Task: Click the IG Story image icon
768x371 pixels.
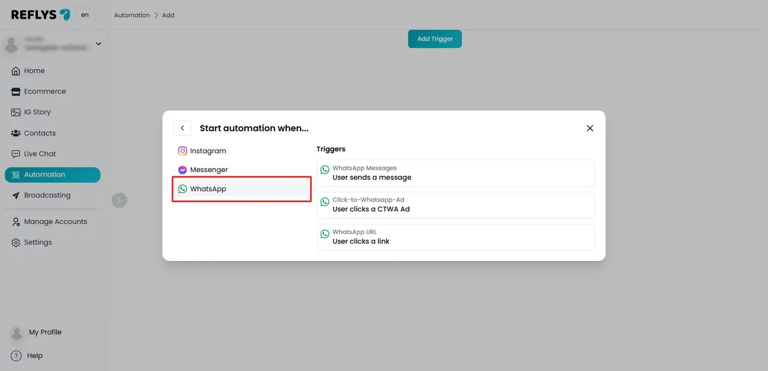Action: (x=16, y=112)
